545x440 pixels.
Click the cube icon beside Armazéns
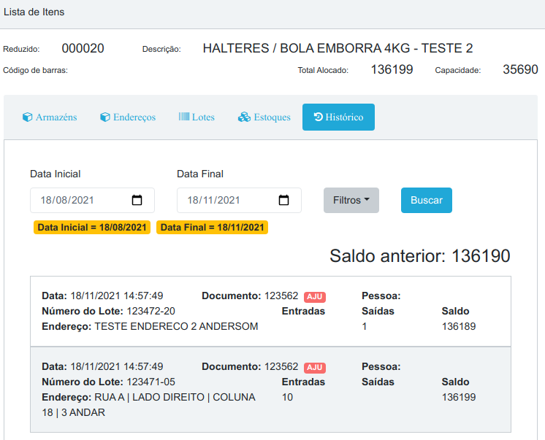(28, 117)
